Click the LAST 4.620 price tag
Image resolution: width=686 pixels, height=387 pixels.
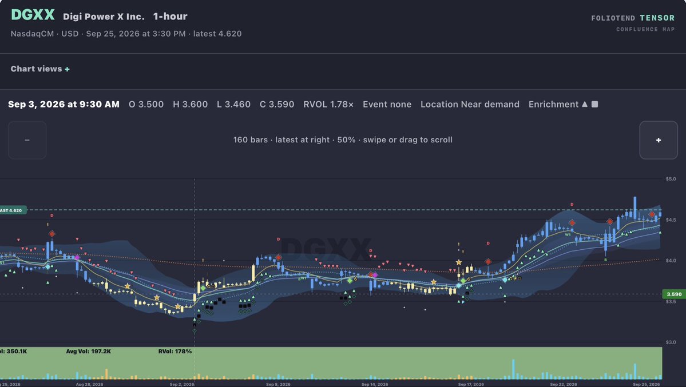[13, 210]
